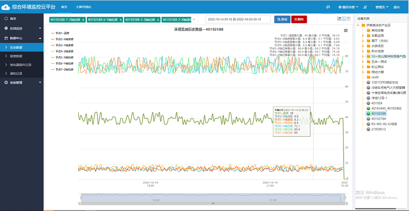The height and width of the screenshot is (211, 409).
Task: Toggle 节点2-X轴速度 series in legend
Action: pos(62,39)
